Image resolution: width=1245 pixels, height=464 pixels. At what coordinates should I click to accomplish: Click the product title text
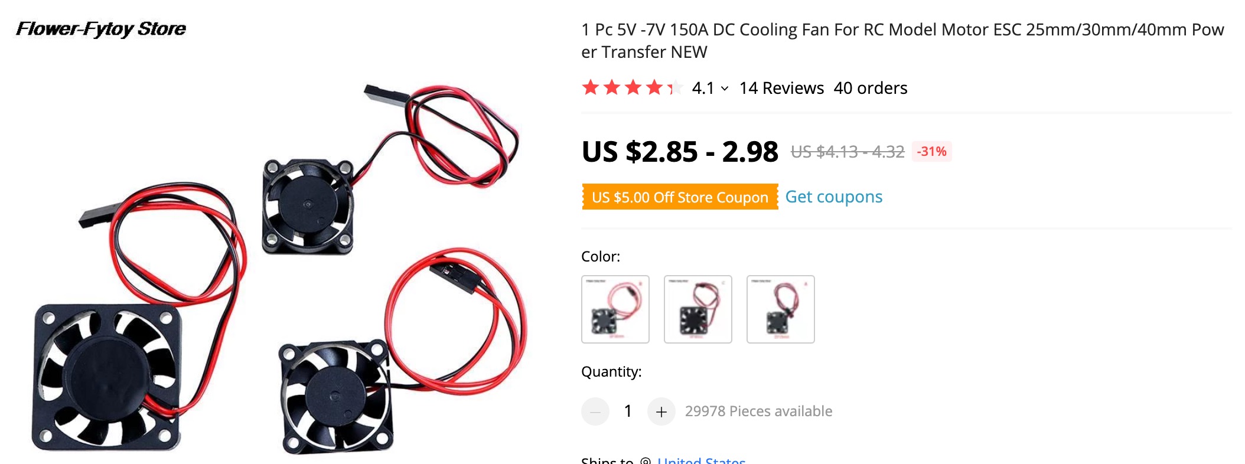902,41
